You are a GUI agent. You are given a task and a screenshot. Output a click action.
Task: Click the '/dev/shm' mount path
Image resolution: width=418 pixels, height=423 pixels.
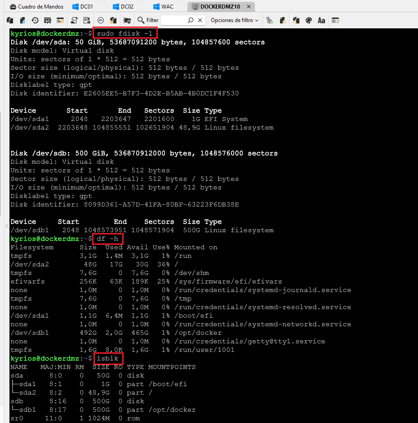coord(191,273)
